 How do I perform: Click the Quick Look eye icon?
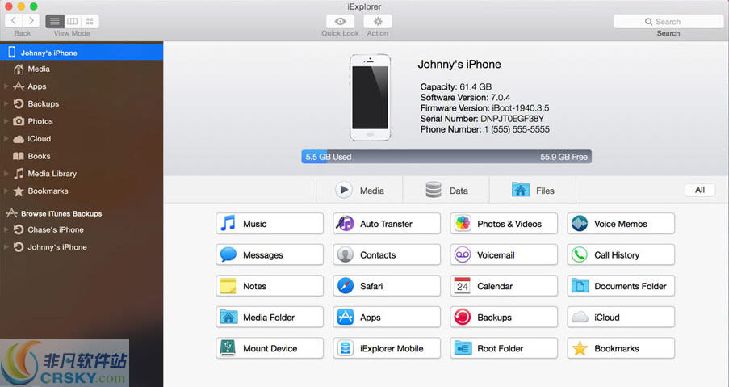(x=341, y=21)
